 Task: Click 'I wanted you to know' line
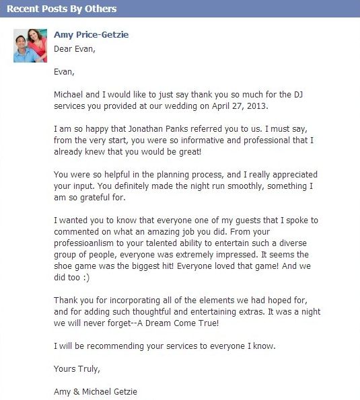point(186,221)
